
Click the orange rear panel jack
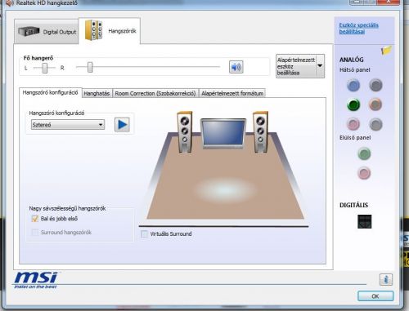375,104
